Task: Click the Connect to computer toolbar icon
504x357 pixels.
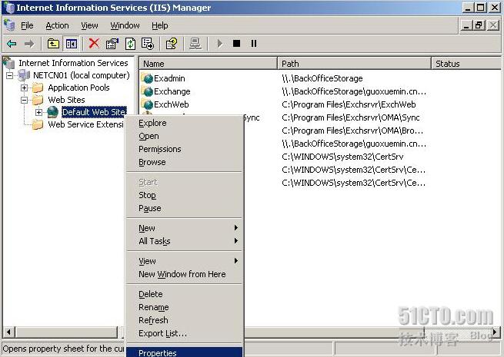Action: (195, 44)
